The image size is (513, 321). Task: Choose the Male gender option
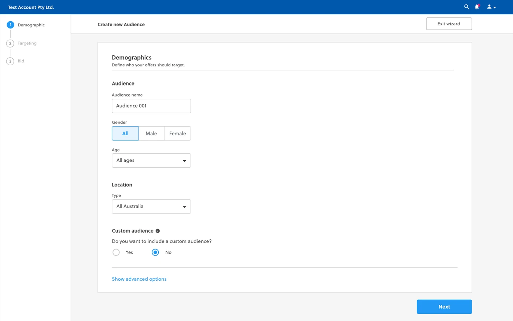151,134
